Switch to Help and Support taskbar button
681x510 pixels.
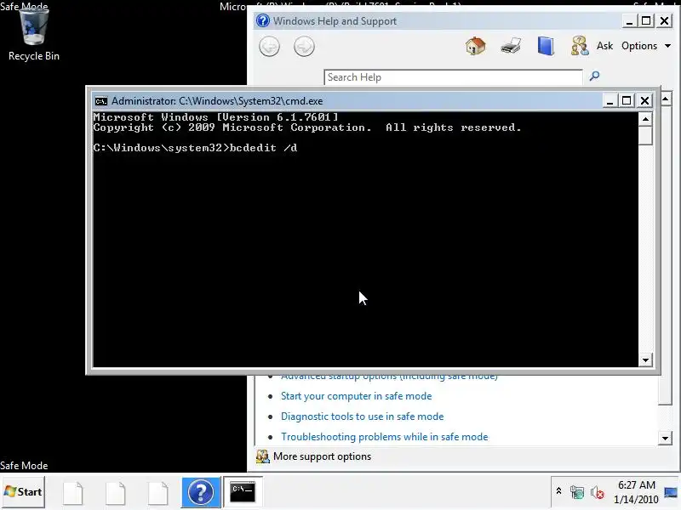click(201, 492)
